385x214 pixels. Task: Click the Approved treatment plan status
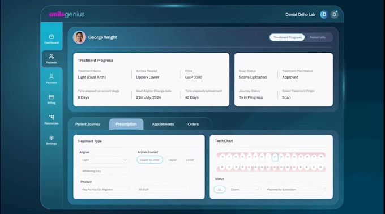point(290,78)
